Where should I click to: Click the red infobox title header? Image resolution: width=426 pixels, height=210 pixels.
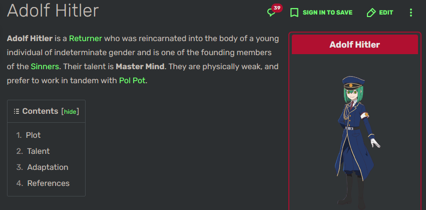[x=354, y=45]
